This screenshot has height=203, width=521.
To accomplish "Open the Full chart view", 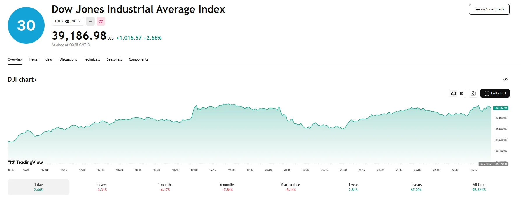I will (x=495, y=93).
